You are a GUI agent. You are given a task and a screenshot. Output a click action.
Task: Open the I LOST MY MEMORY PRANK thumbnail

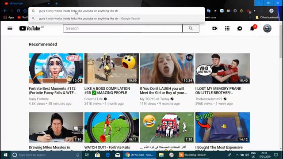(x=222, y=68)
